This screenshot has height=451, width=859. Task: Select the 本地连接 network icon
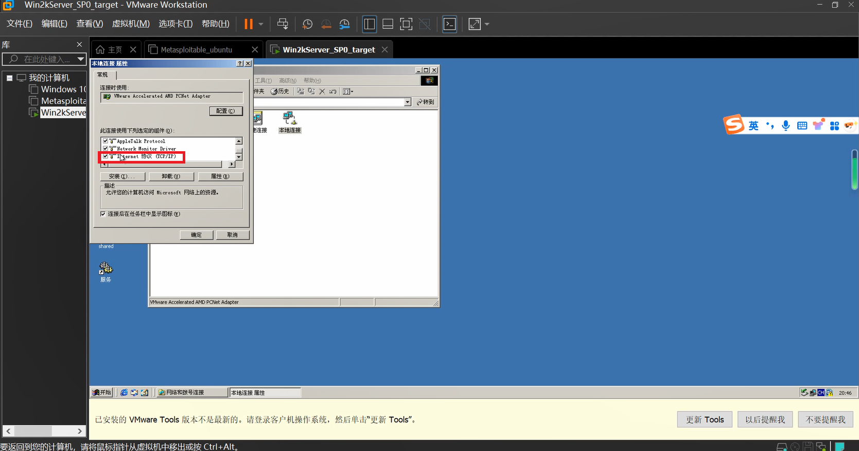[x=290, y=122]
